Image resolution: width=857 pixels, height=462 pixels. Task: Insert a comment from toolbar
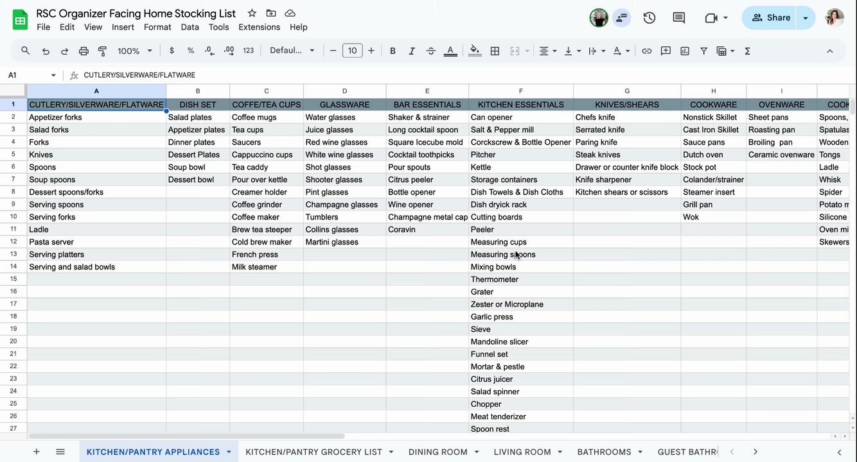coord(666,51)
